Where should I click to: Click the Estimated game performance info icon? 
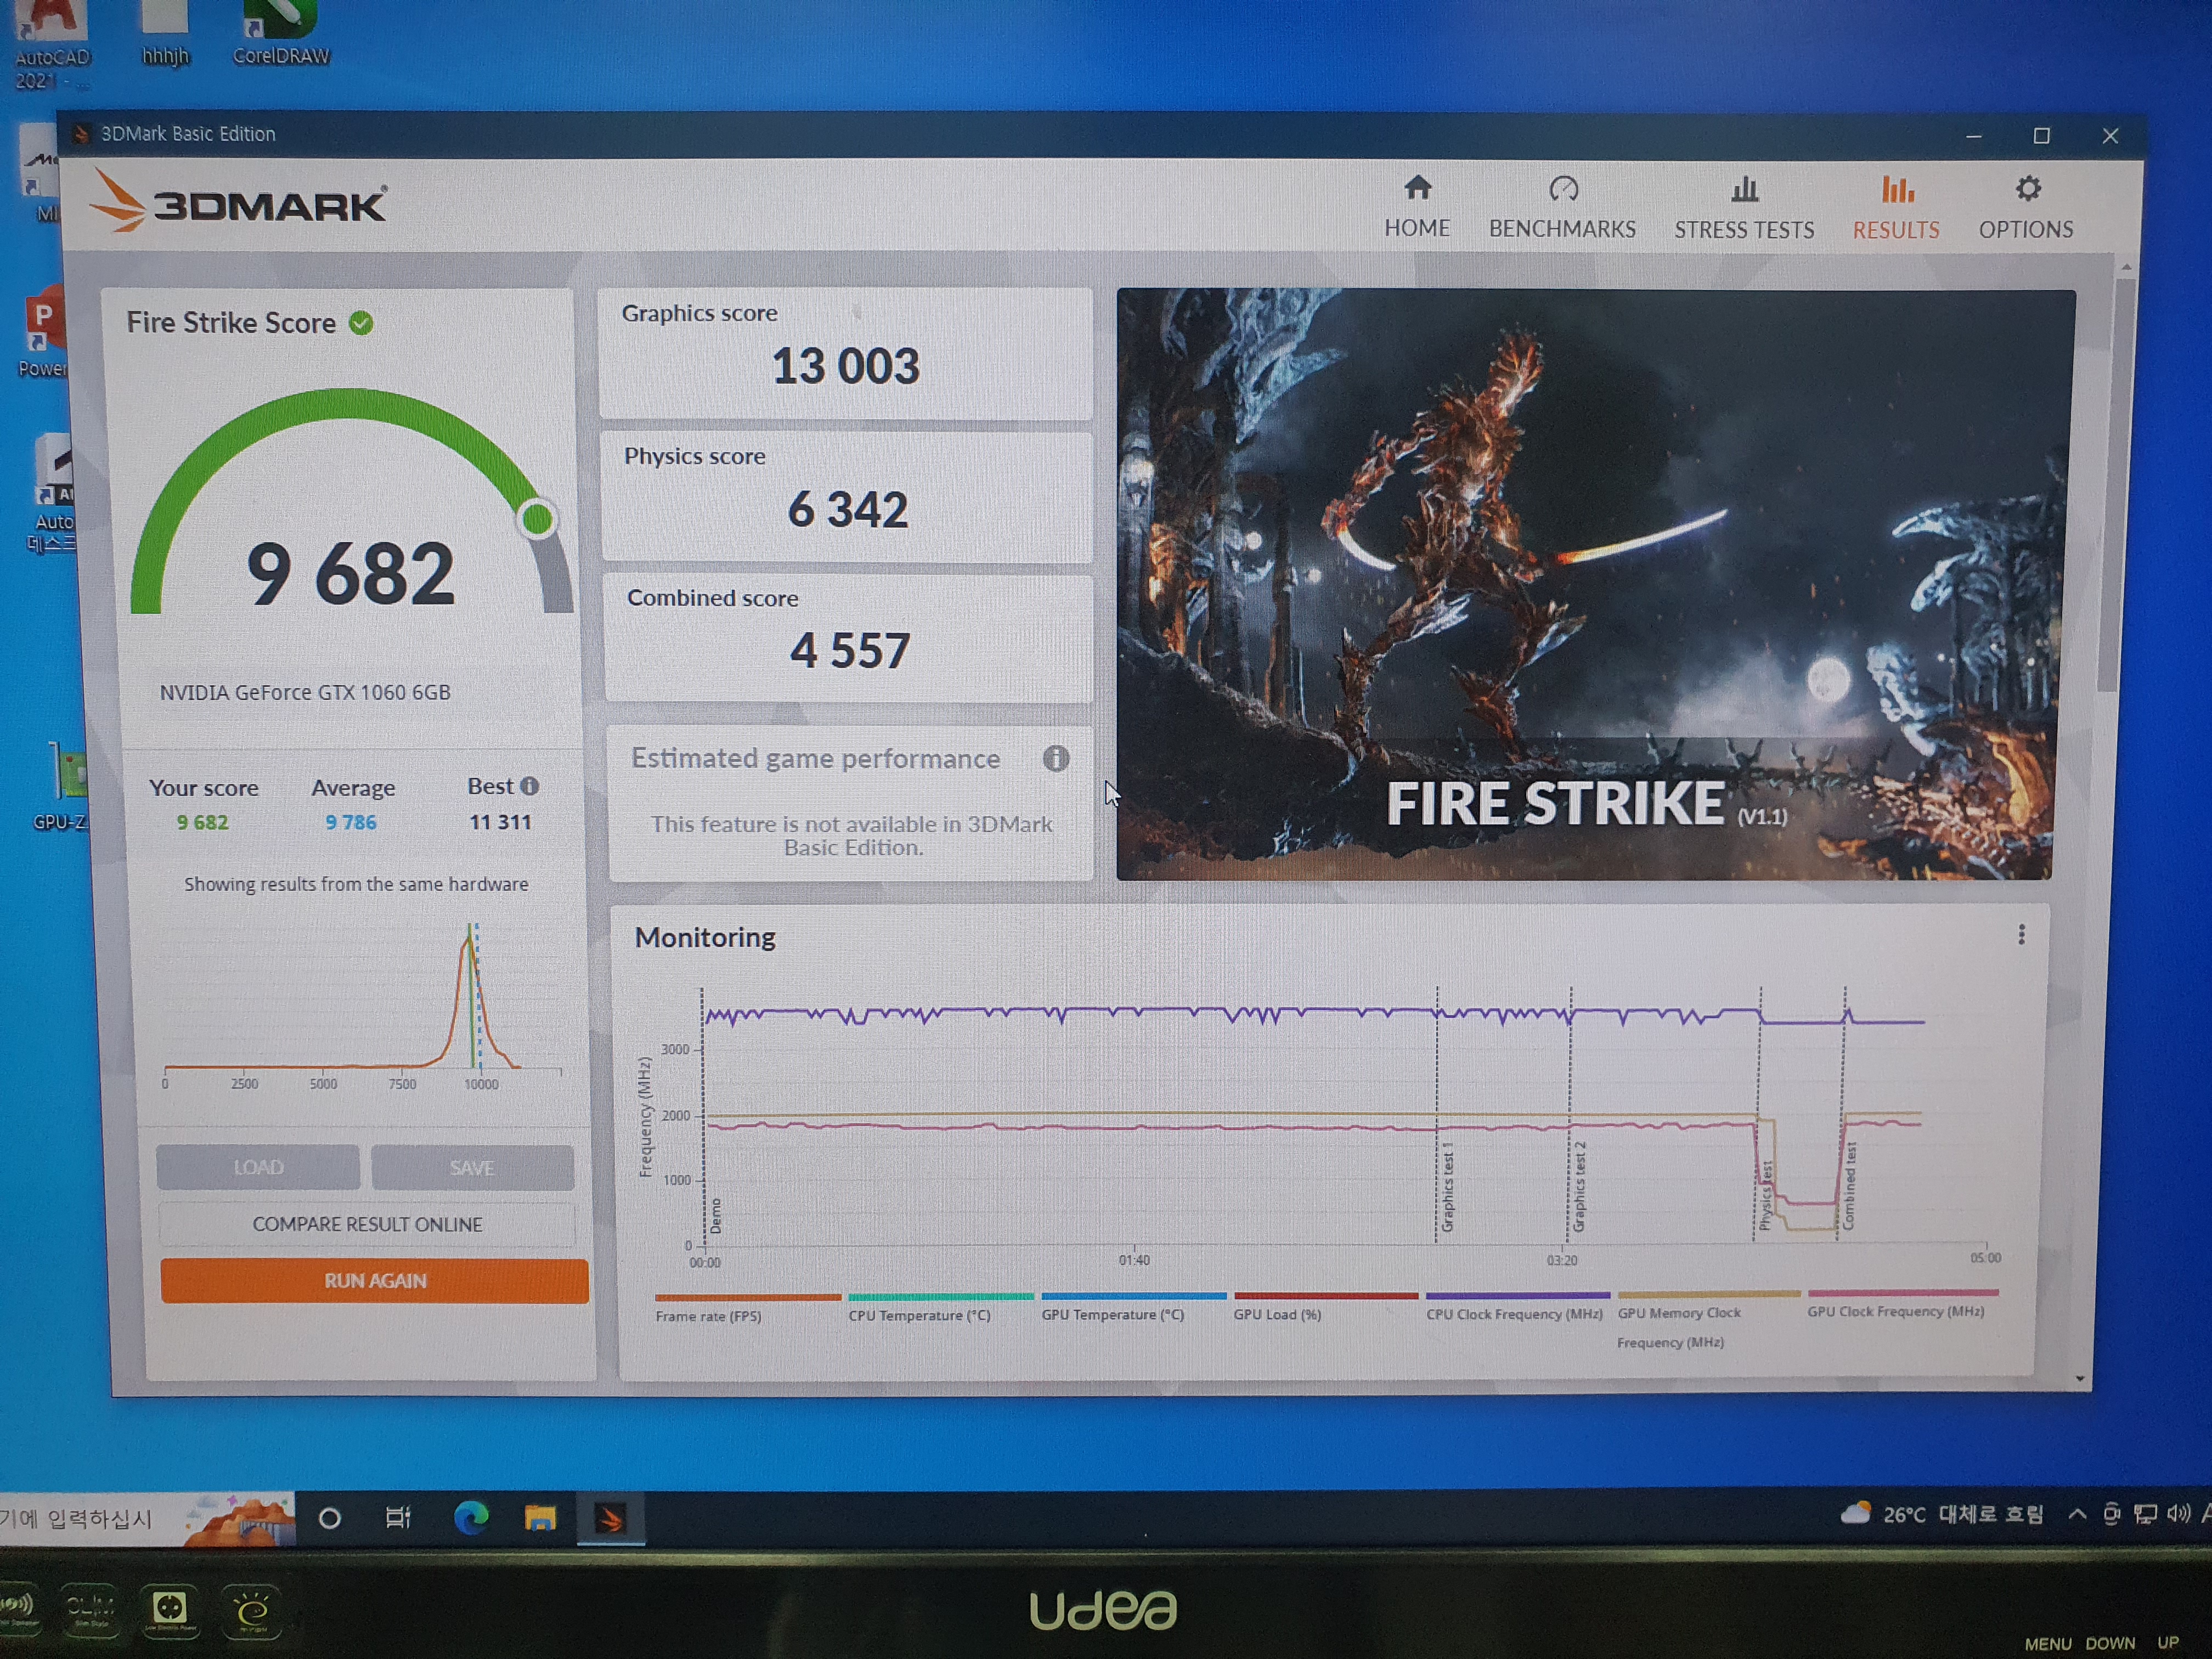click(x=1056, y=759)
